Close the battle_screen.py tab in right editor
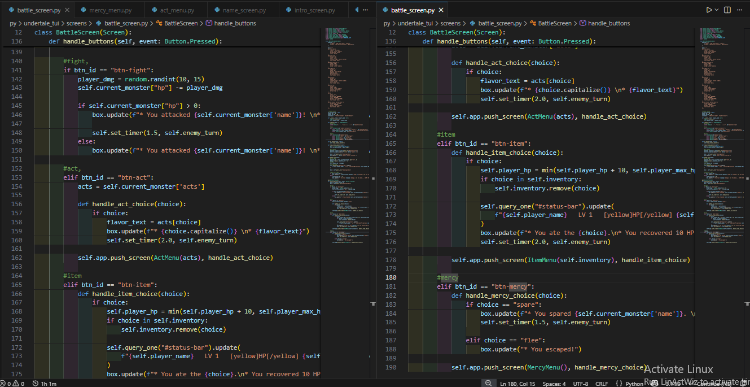The image size is (750, 387). (441, 10)
